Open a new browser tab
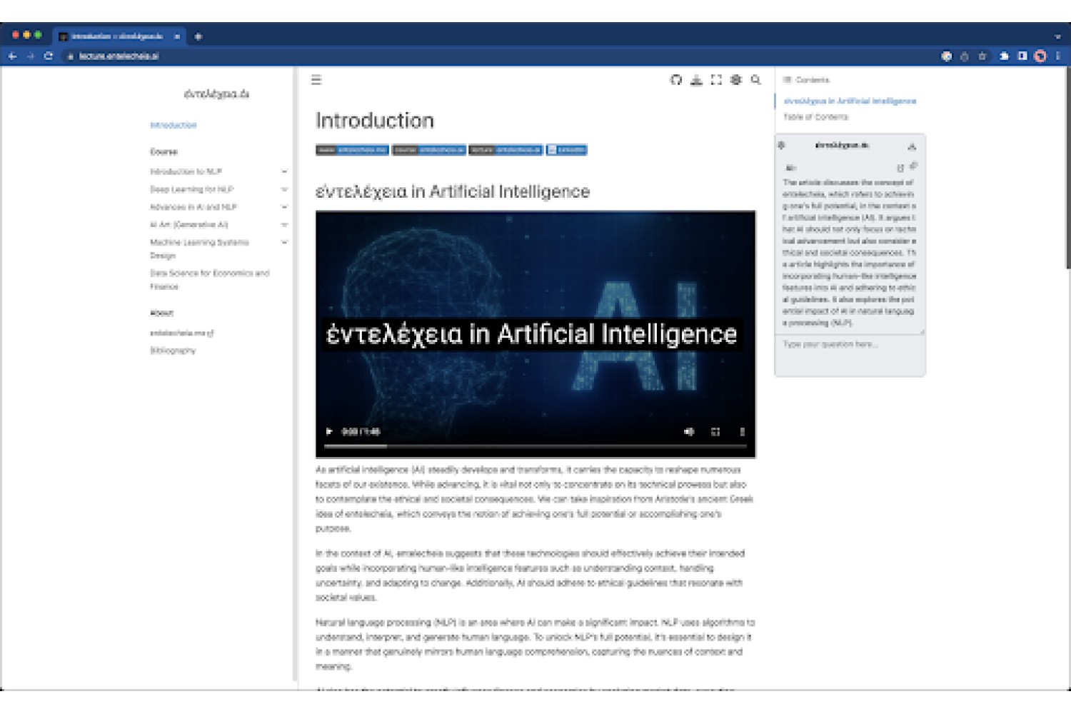1071x714 pixels. (x=198, y=36)
